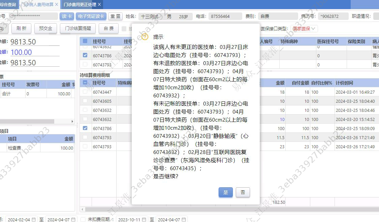Open calendar for 2024-04-07 following 2023-10-11
The height and width of the screenshot is (222, 379).
coord(184,220)
